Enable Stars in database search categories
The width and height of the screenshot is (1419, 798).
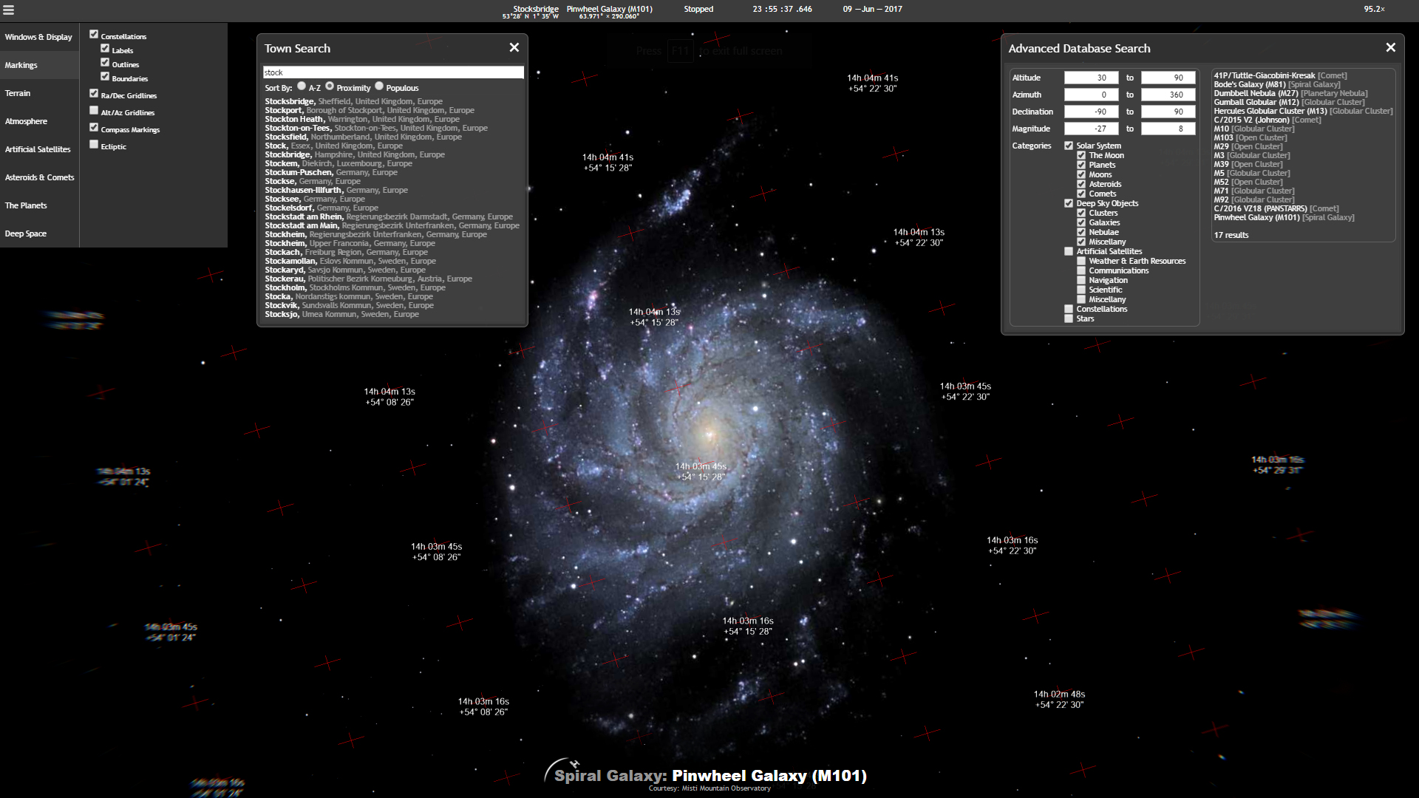point(1068,318)
